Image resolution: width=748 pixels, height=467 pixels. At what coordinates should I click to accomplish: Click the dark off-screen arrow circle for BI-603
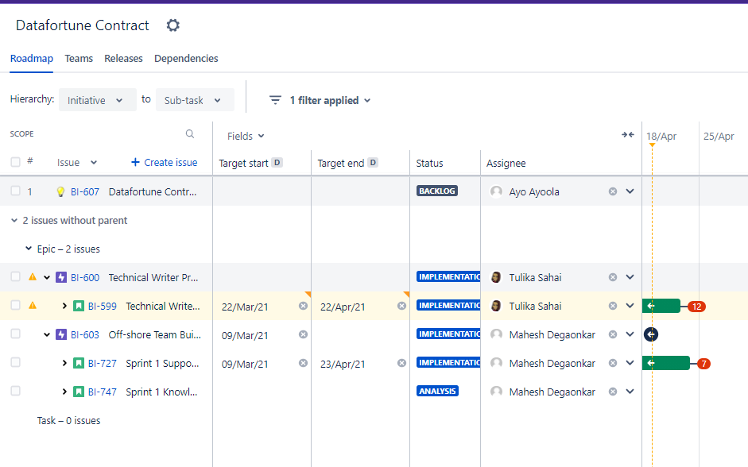651,334
